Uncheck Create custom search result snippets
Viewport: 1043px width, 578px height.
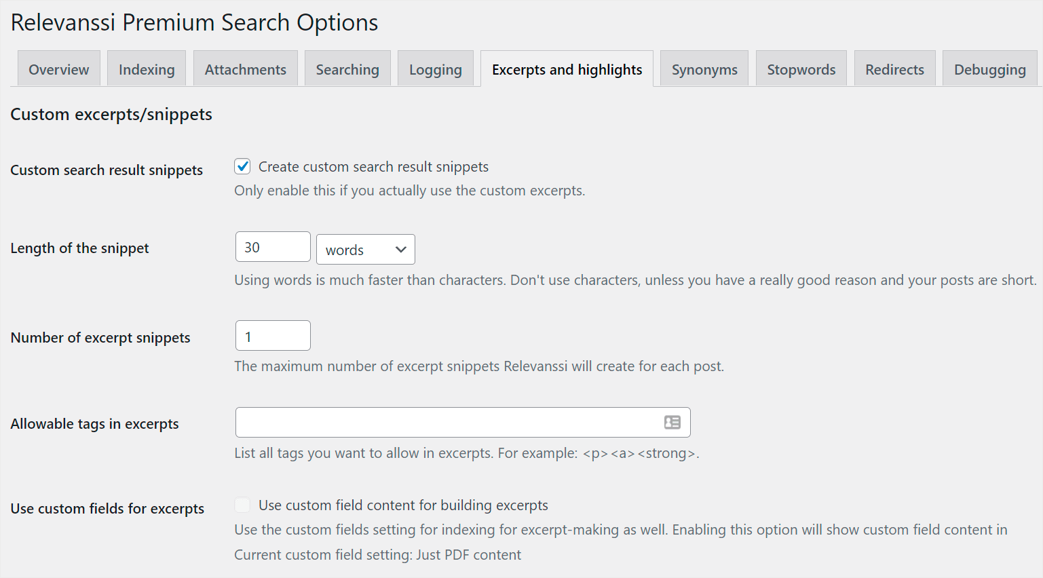coord(242,166)
